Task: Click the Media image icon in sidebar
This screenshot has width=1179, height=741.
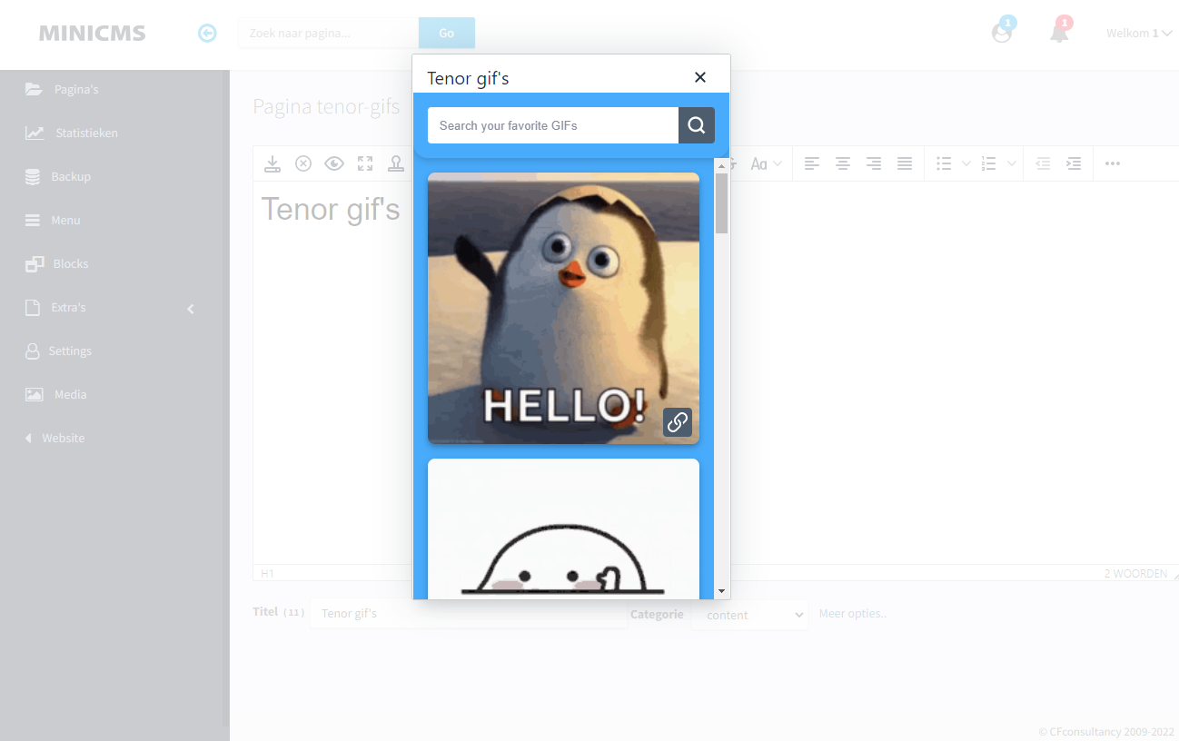Action: 34,394
